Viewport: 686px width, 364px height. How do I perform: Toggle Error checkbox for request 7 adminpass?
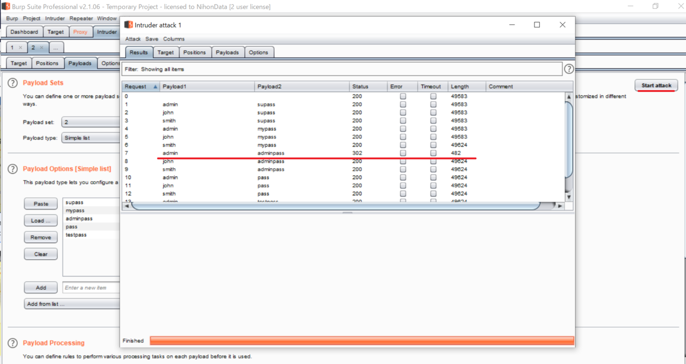(403, 153)
